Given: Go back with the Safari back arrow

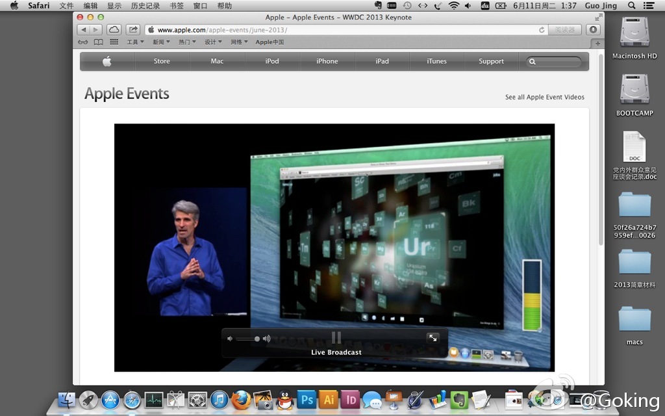Looking at the screenshot, I should pos(84,30).
